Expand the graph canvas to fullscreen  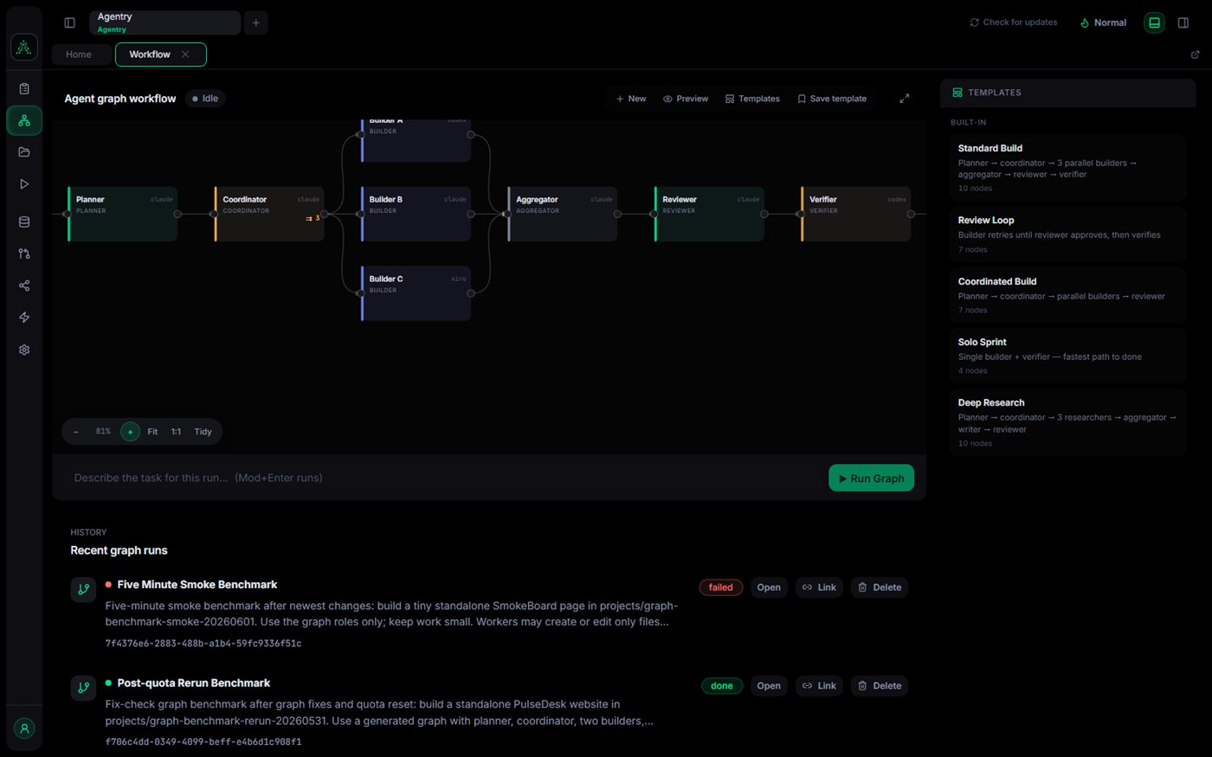click(905, 99)
